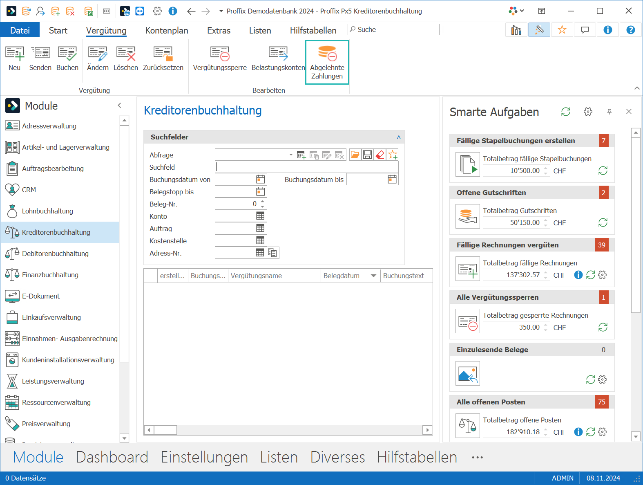643x485 pixels.
Task: Open Vergütungssperre from the ribbon
Action: pyautogui.click(x=220, y=59)
